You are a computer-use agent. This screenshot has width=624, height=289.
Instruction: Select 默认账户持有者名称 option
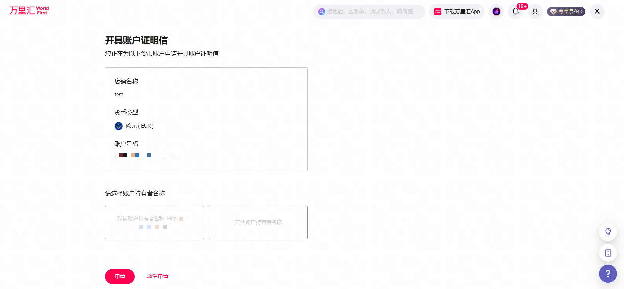tap(154, 222)
